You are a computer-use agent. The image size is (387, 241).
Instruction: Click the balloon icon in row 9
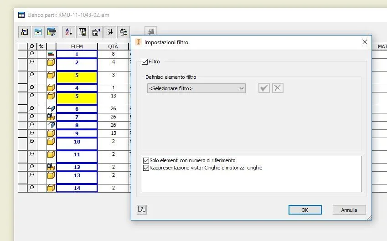click(31, 133)
